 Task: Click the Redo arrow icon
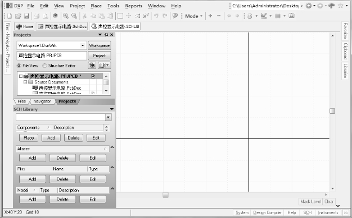(165, 16)
